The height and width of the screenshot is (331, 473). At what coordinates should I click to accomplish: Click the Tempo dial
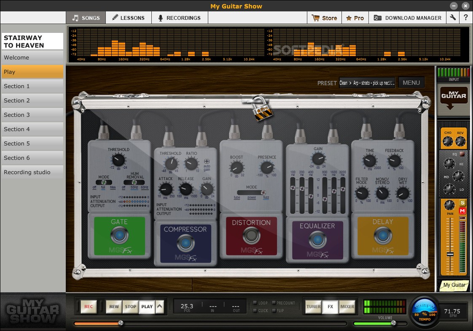point(425,311)
